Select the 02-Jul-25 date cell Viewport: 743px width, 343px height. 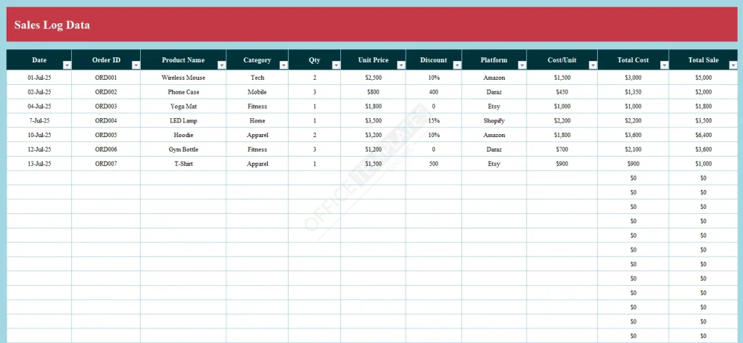point(39,92)
